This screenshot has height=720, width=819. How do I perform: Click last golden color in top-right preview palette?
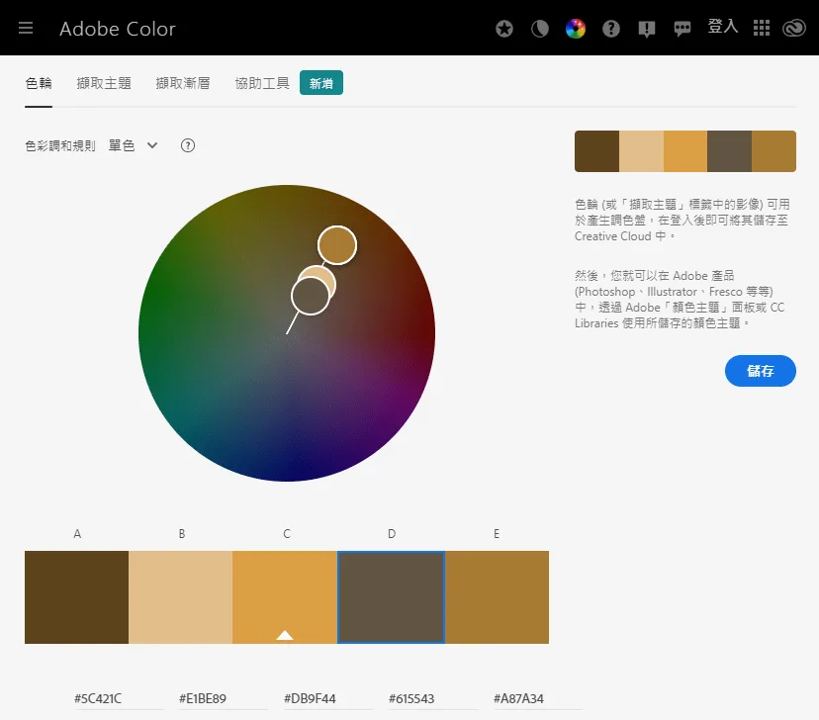[x=773, y=151]
